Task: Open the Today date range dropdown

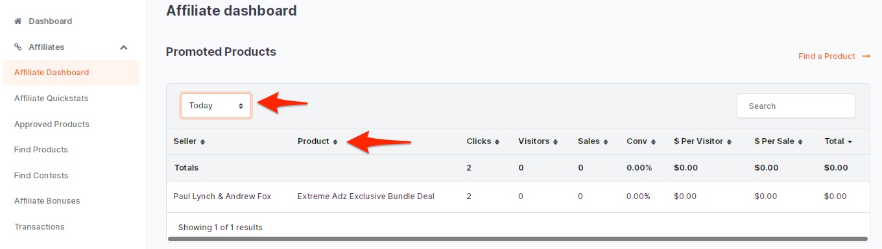Action: (x=216, y=106)
